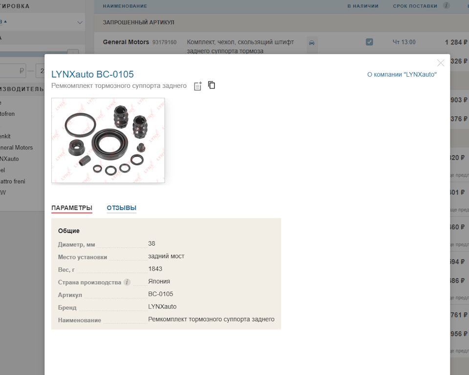Select the article value BC-0105 in parameters
The height and width of the screenshot is (375, 469).
click(x=161, y=293)
